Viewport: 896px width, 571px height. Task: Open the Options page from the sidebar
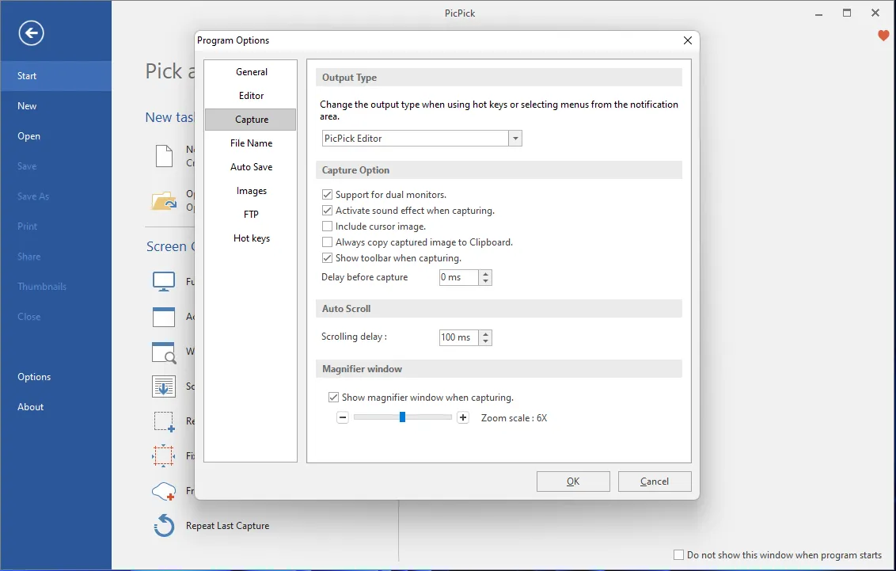[x=34, y=376]
